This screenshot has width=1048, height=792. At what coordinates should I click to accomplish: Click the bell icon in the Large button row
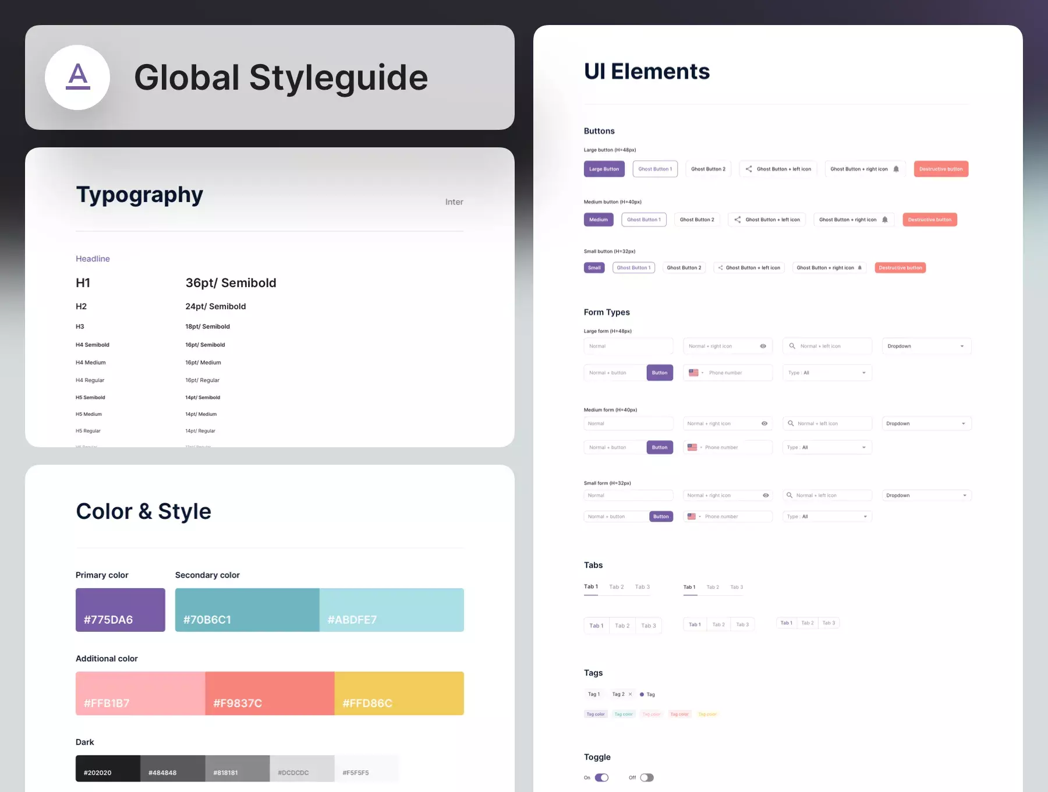(x=896, y=169)
